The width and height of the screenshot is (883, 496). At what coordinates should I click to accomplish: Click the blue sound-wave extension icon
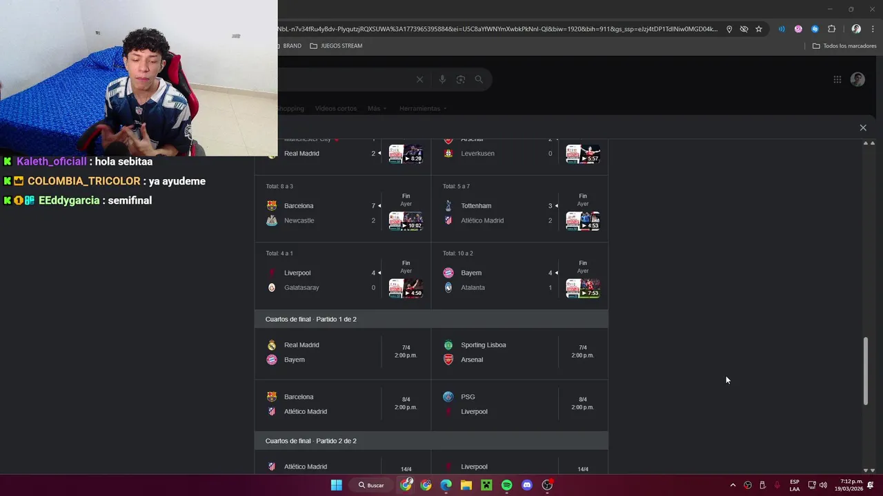click(782, 29)
